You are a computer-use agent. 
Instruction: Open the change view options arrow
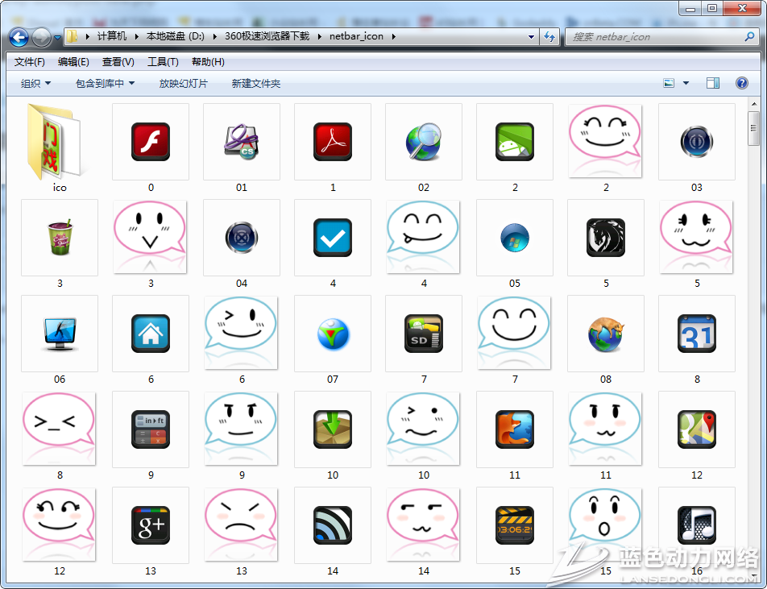click(686, 83)
